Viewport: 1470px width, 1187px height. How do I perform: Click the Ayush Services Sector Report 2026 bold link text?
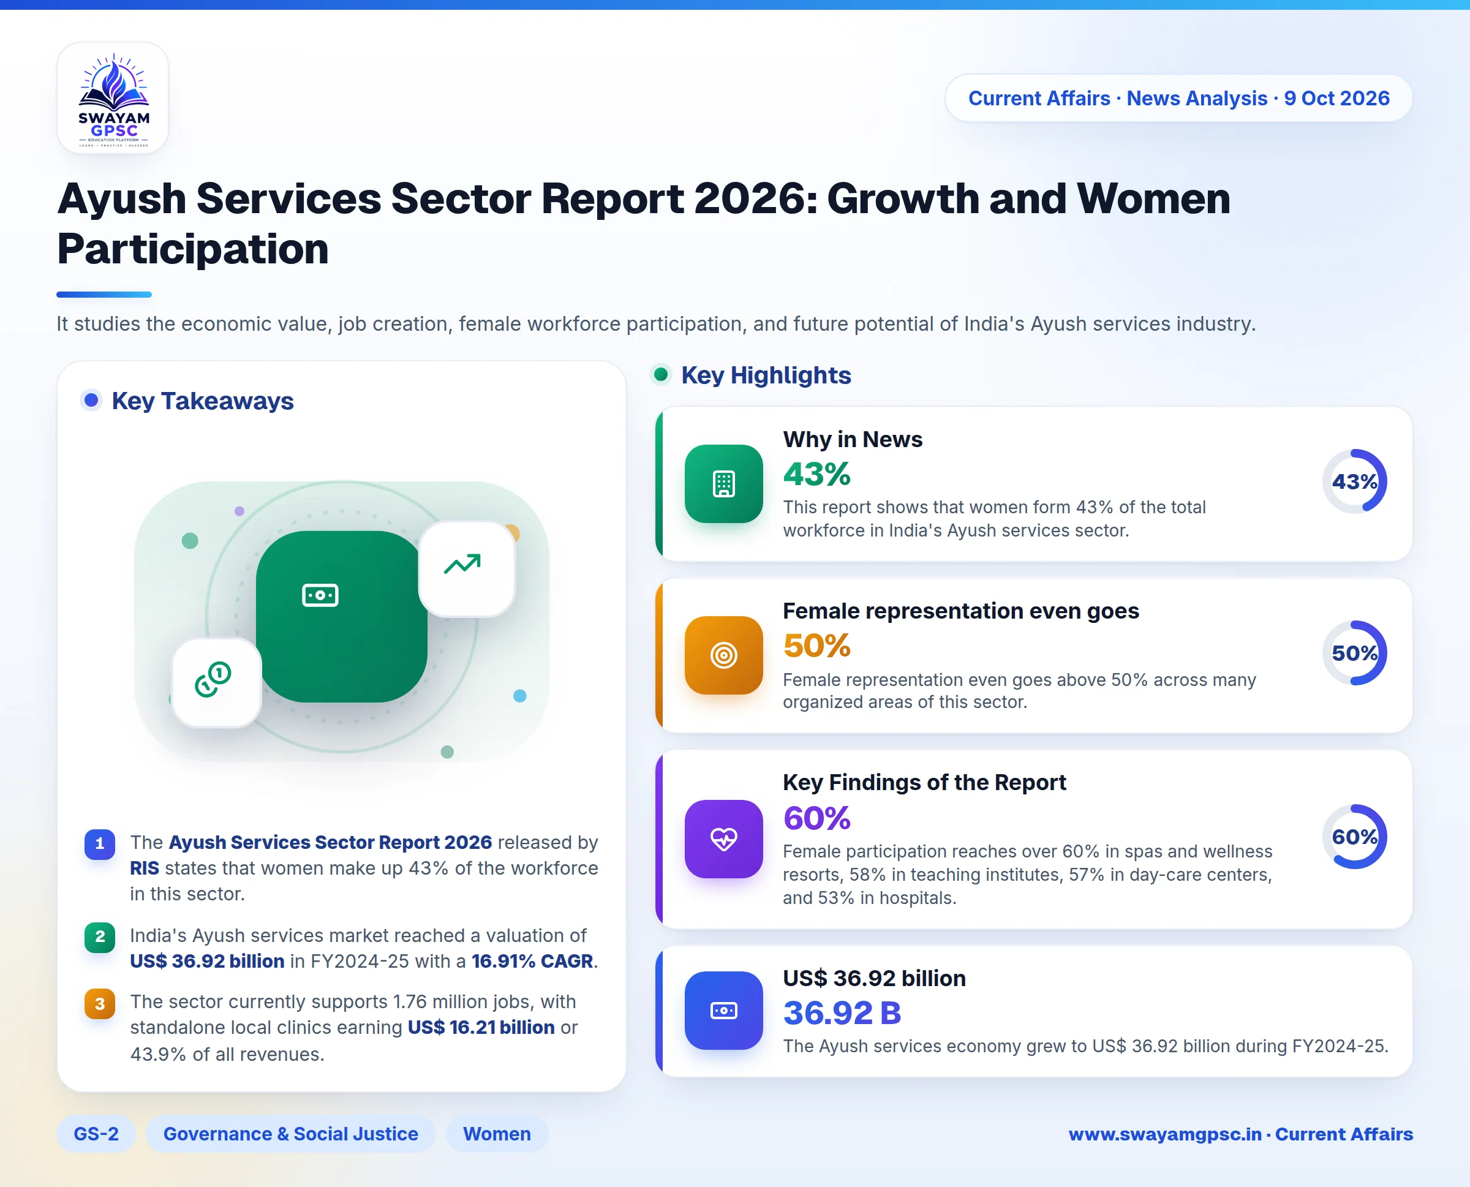(x=330, y=842)
